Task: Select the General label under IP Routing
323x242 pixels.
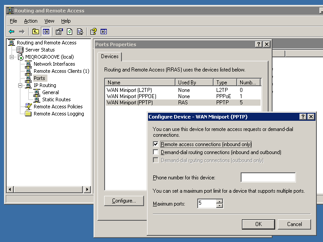Action: [x=51, y=92]
